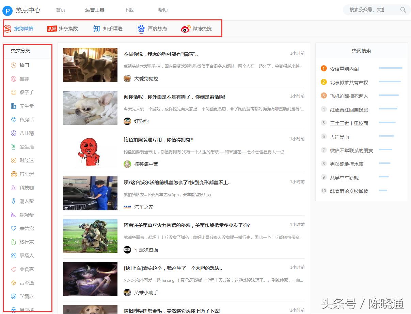
Task: Open 知乎精选 via the Zhihu icon
Action: coord(96,29)
